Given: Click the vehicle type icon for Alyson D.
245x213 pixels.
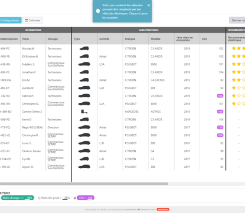Looking at the screenshot, I should [84, 167].
